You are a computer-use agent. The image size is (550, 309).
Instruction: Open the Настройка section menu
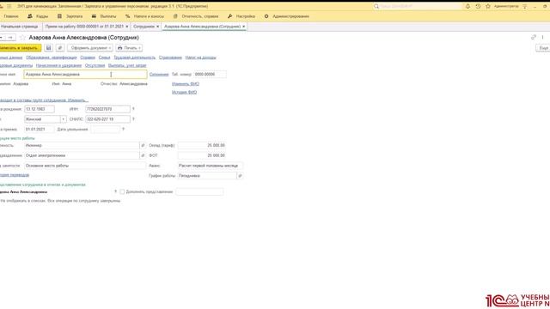tap(241, 16)
